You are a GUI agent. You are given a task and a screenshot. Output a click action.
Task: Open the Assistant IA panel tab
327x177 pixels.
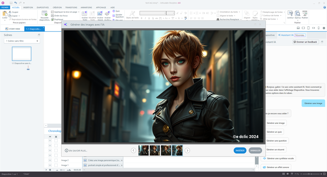click(x=292, y=35)
